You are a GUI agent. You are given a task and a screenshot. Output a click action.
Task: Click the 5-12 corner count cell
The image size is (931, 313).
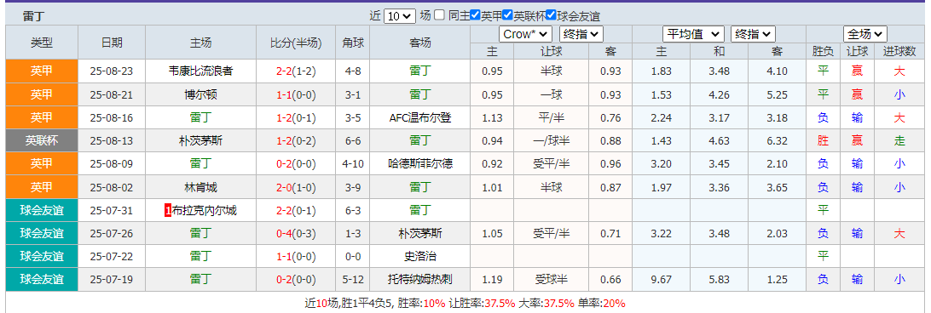pos(353,280)
